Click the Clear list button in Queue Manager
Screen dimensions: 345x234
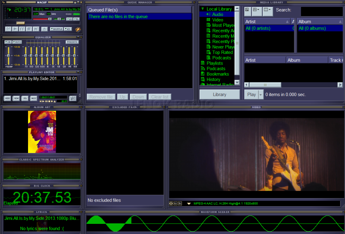[160, 97]
